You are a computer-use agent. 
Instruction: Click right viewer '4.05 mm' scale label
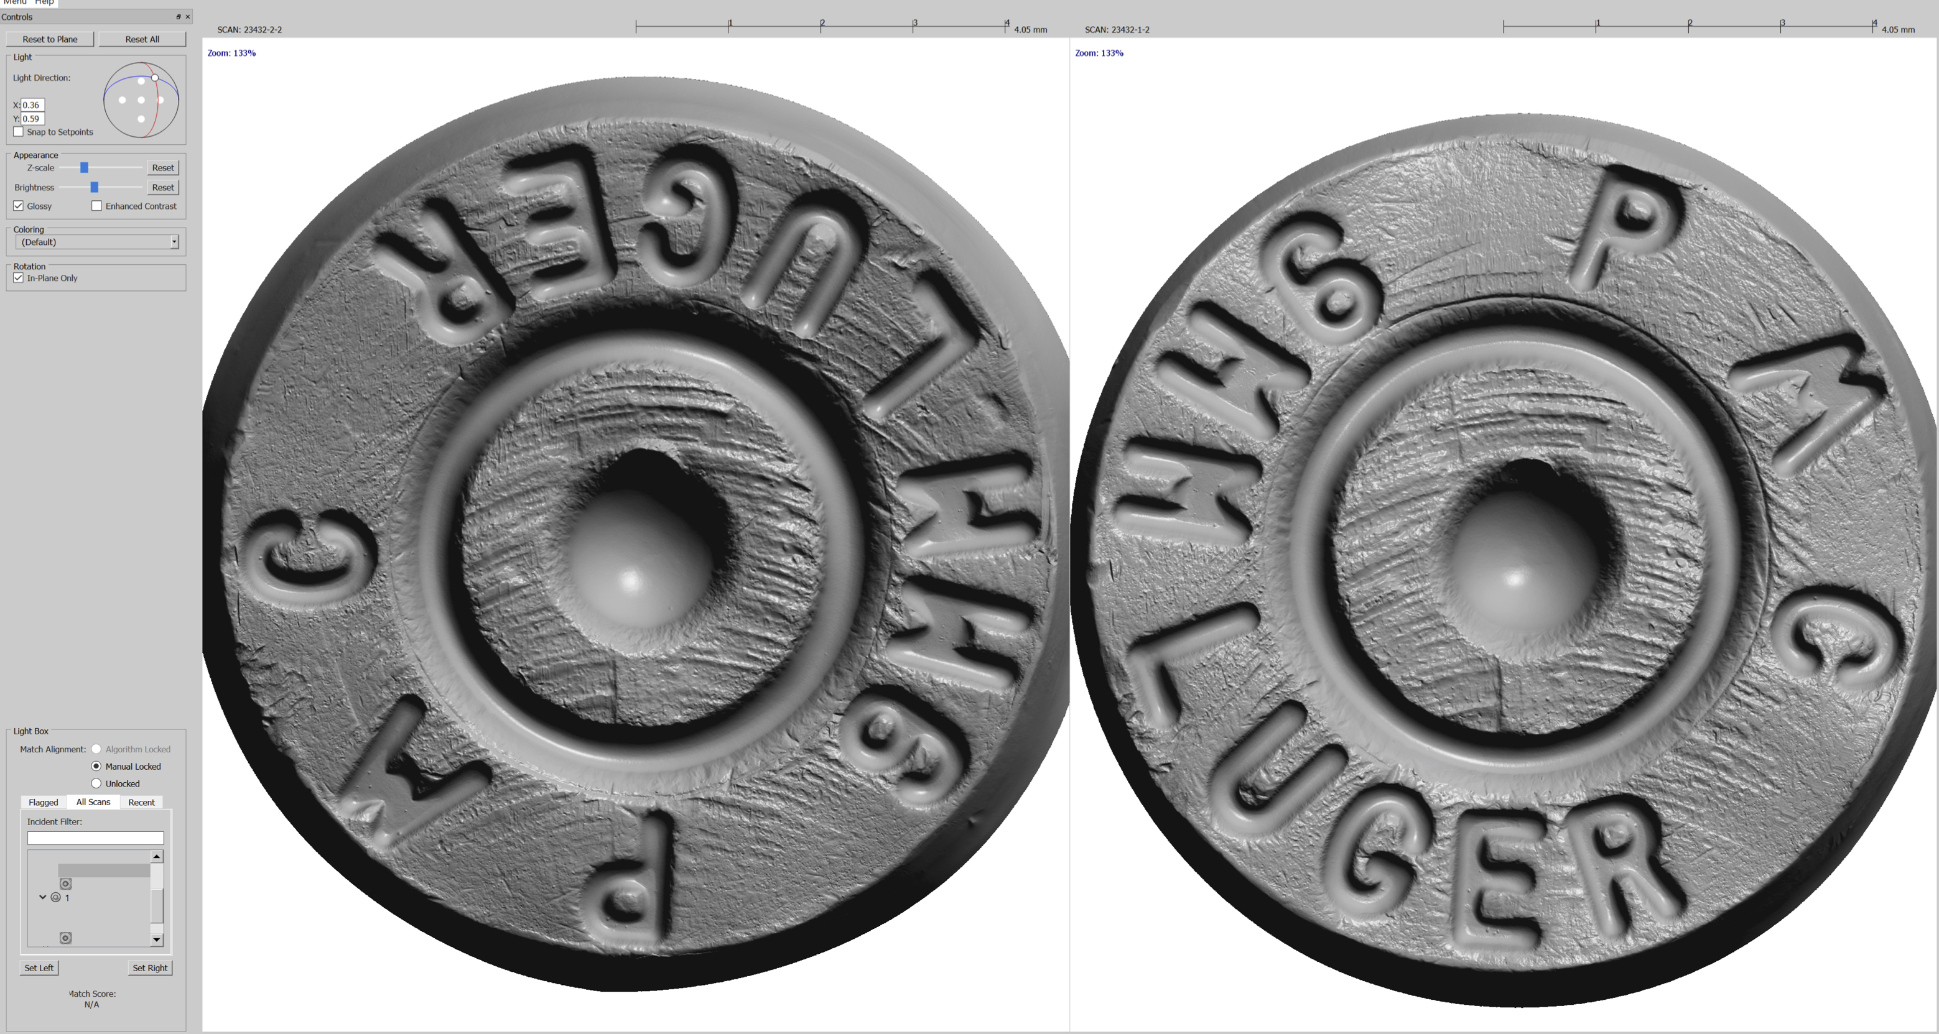click(1897, 30)
